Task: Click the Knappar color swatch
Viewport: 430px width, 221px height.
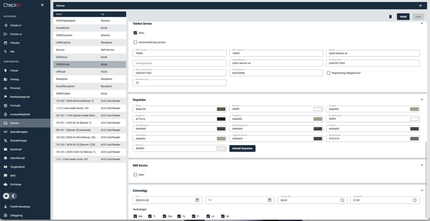Action: tap(414, 109)
